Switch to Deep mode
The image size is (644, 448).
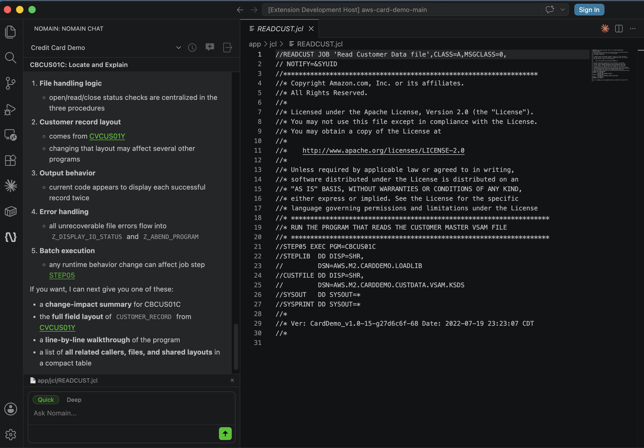pos(74,399)
